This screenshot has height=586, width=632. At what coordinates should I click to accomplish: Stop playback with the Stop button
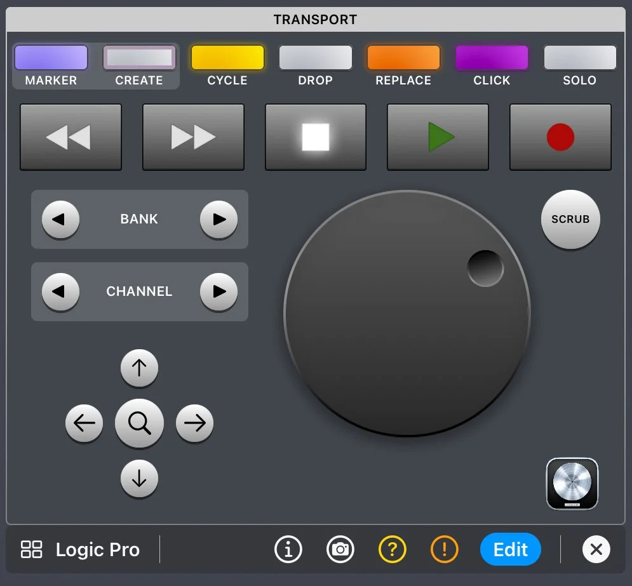[315, 137]
